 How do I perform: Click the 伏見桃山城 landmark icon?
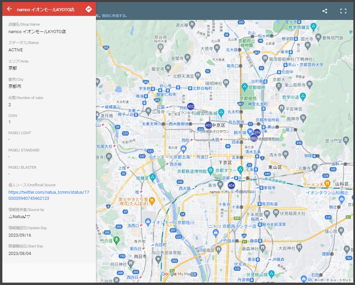coord(272,274)
